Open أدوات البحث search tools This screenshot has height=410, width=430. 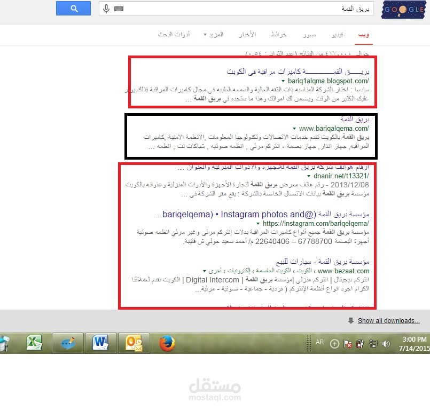(174, 35)
